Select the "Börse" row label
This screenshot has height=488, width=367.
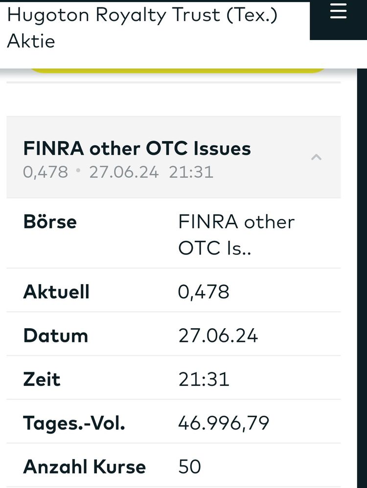coord(50,222)
